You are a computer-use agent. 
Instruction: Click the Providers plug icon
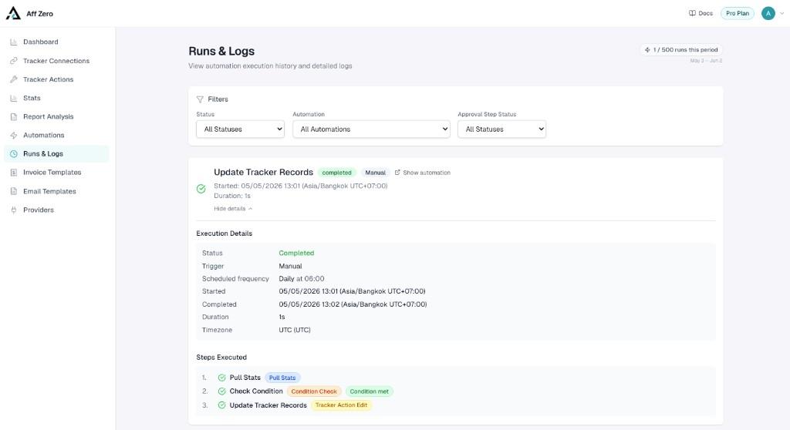tap(14, 210)
